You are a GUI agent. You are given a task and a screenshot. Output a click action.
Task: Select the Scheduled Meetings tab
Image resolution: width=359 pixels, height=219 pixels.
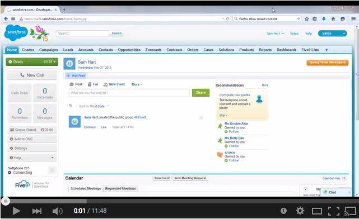pyautogui.click(x=86, y=188)
